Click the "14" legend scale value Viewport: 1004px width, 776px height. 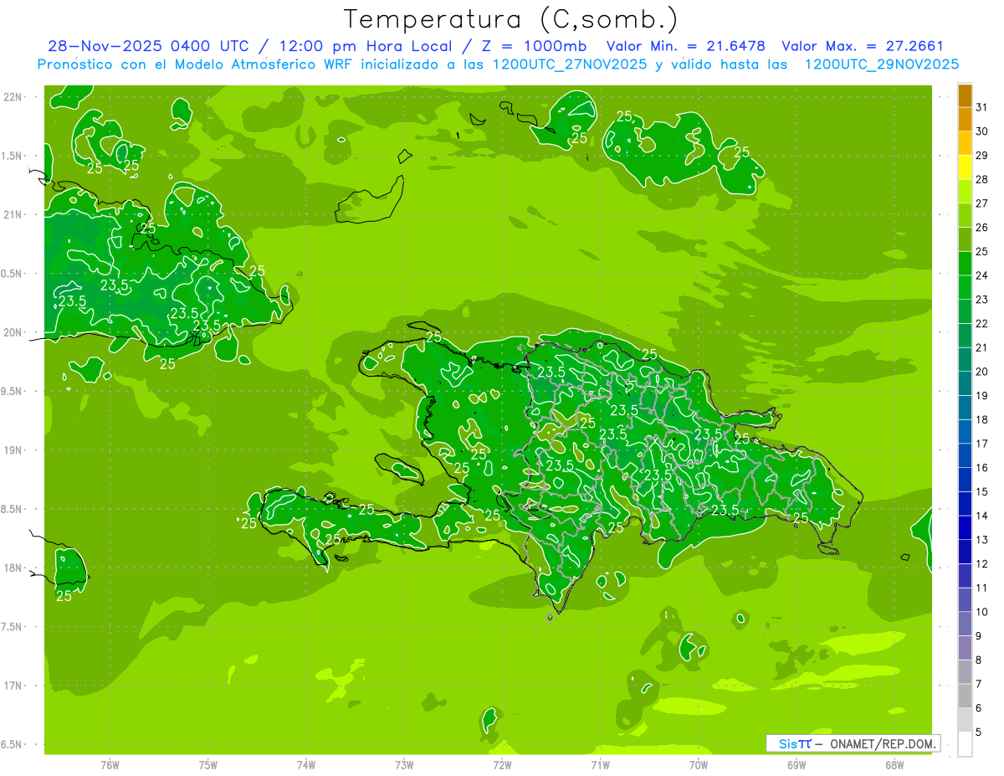coord(982,516)
